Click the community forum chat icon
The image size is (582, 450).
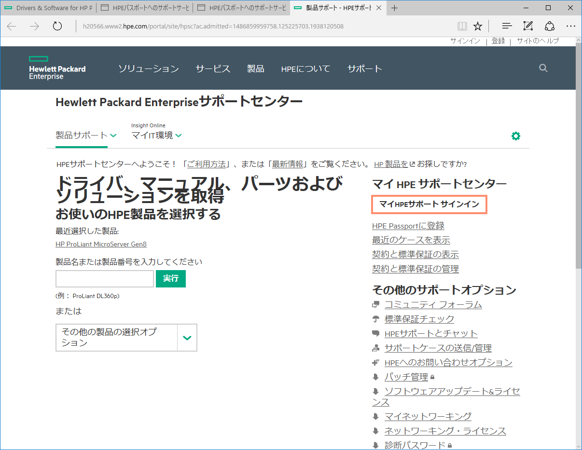tap(376, 305)
